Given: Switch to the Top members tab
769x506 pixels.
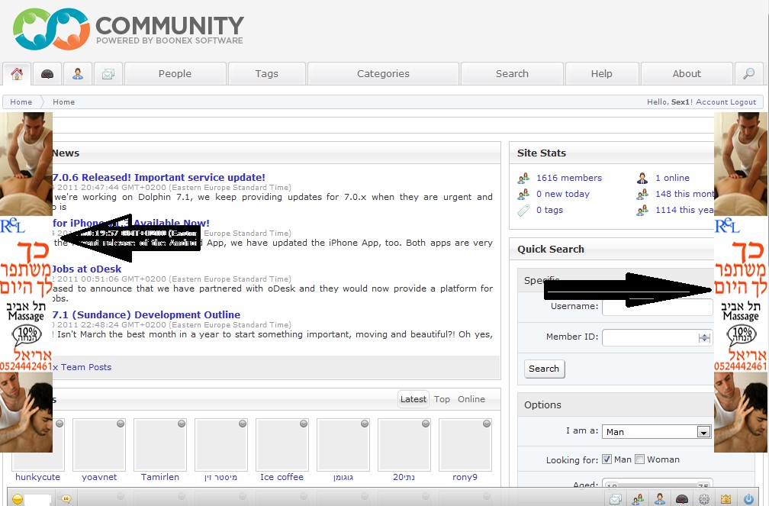Looking at the screenshot, I should click(x=442, y=399).
